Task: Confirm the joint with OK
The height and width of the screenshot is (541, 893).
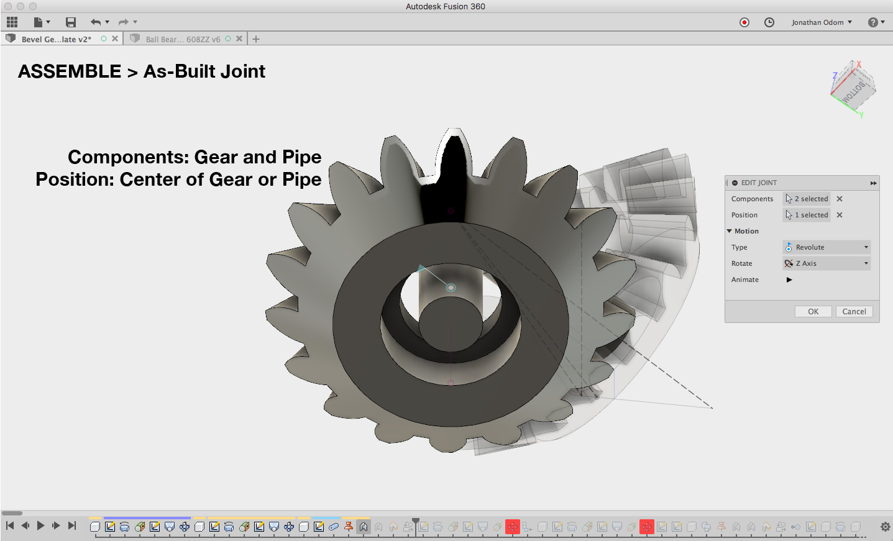Action: click(x=813, y=312)
